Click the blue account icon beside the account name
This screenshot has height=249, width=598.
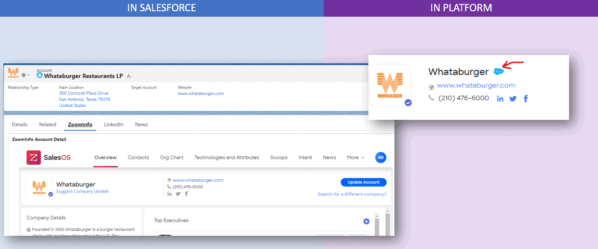point(40,76)
